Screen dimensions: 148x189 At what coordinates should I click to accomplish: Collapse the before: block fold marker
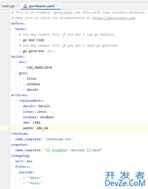coord(10,23)
